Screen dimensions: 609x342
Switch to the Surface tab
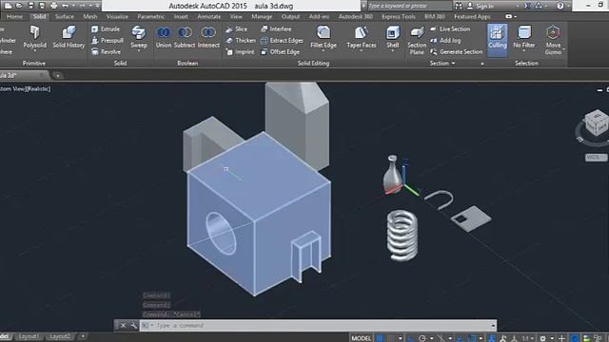[x=65, y=17]
